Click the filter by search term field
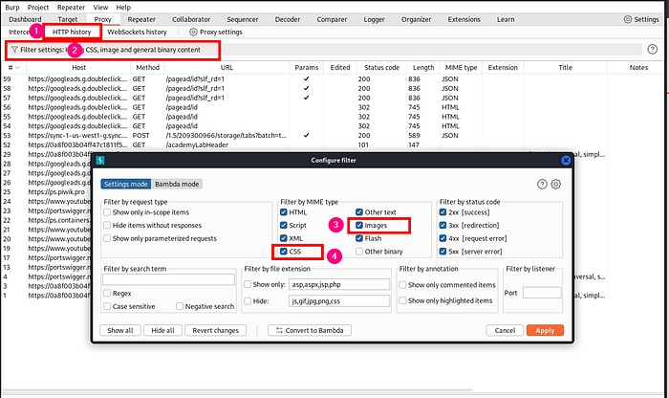Viewport: 669px width, 398px height. (x=168, y=279)
